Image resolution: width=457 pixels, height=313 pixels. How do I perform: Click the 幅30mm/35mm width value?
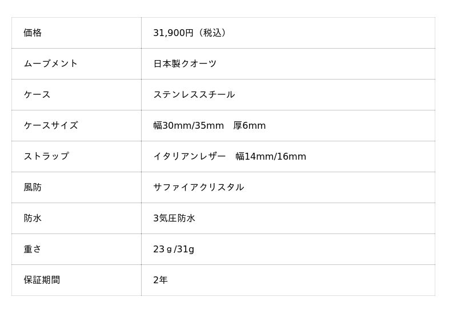pos(189,126)
